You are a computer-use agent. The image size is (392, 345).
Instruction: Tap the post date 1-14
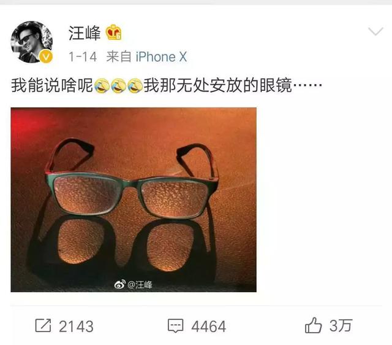pos(83,57)
